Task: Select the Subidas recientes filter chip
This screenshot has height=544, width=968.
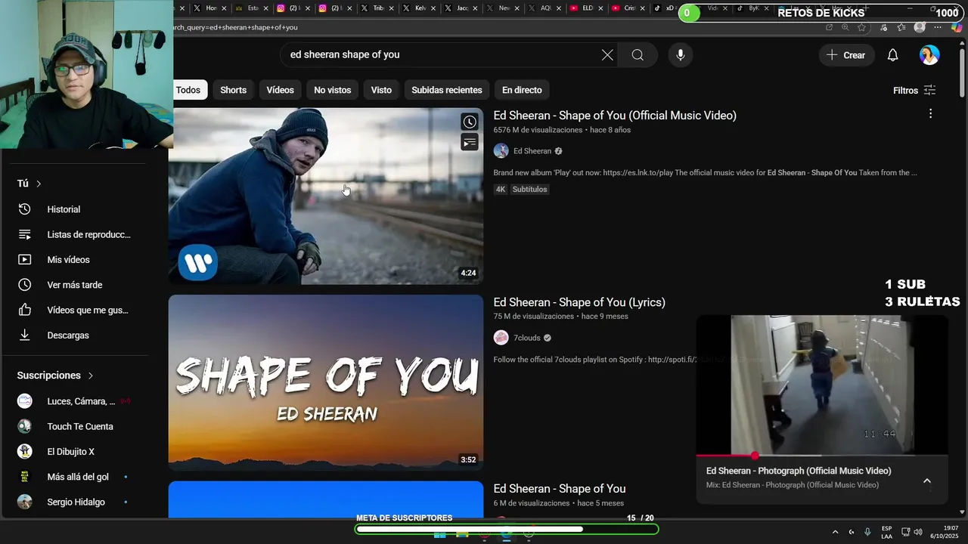Action: 446,90
